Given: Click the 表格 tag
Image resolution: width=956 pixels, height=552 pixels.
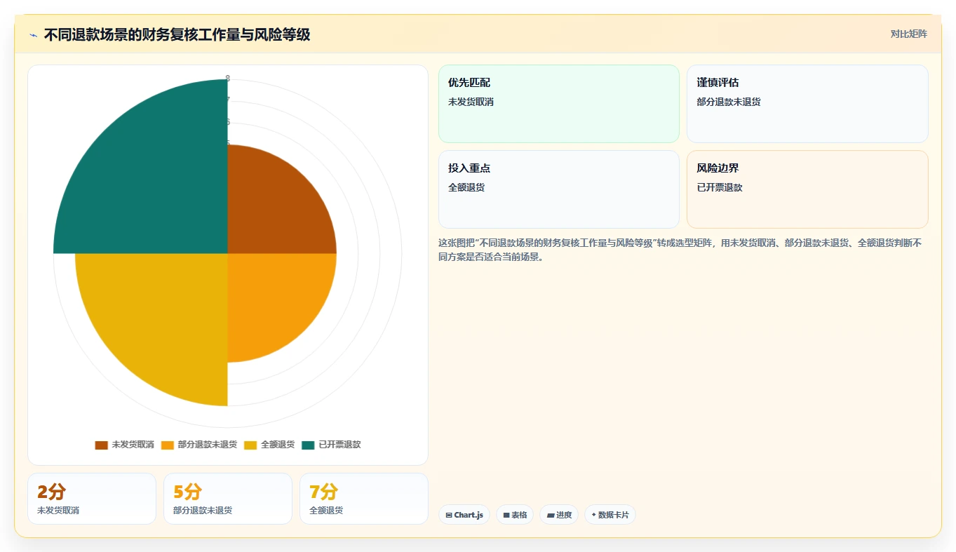Looking at the screenshot, I should point(515,515).
